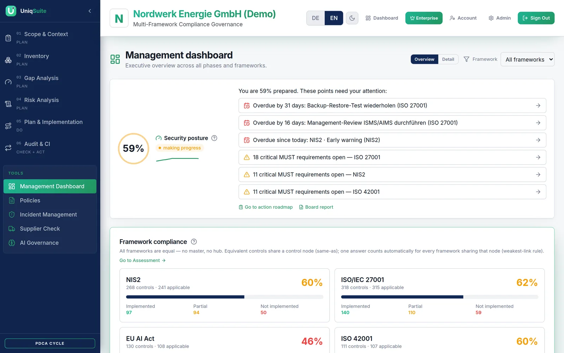Image resolution: width=564 pixels, height=353 pixels.
Task: Click warning triangle on ISO 27001 requirements row
Action: pyautogui.click(x=247, y=157)
